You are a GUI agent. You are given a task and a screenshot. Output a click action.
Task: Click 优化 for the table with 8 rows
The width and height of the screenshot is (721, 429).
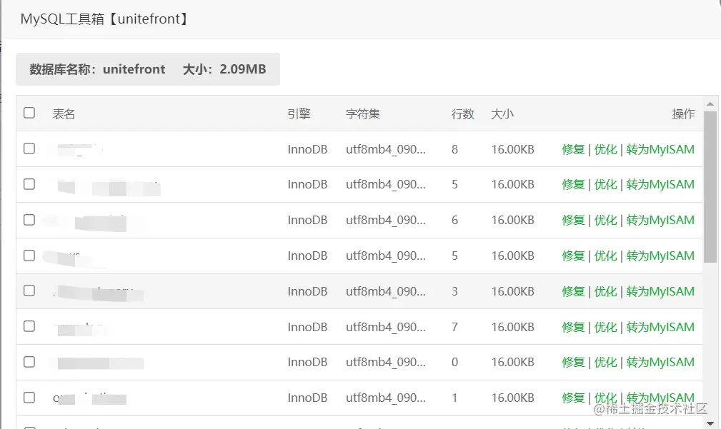click(605, 149)
